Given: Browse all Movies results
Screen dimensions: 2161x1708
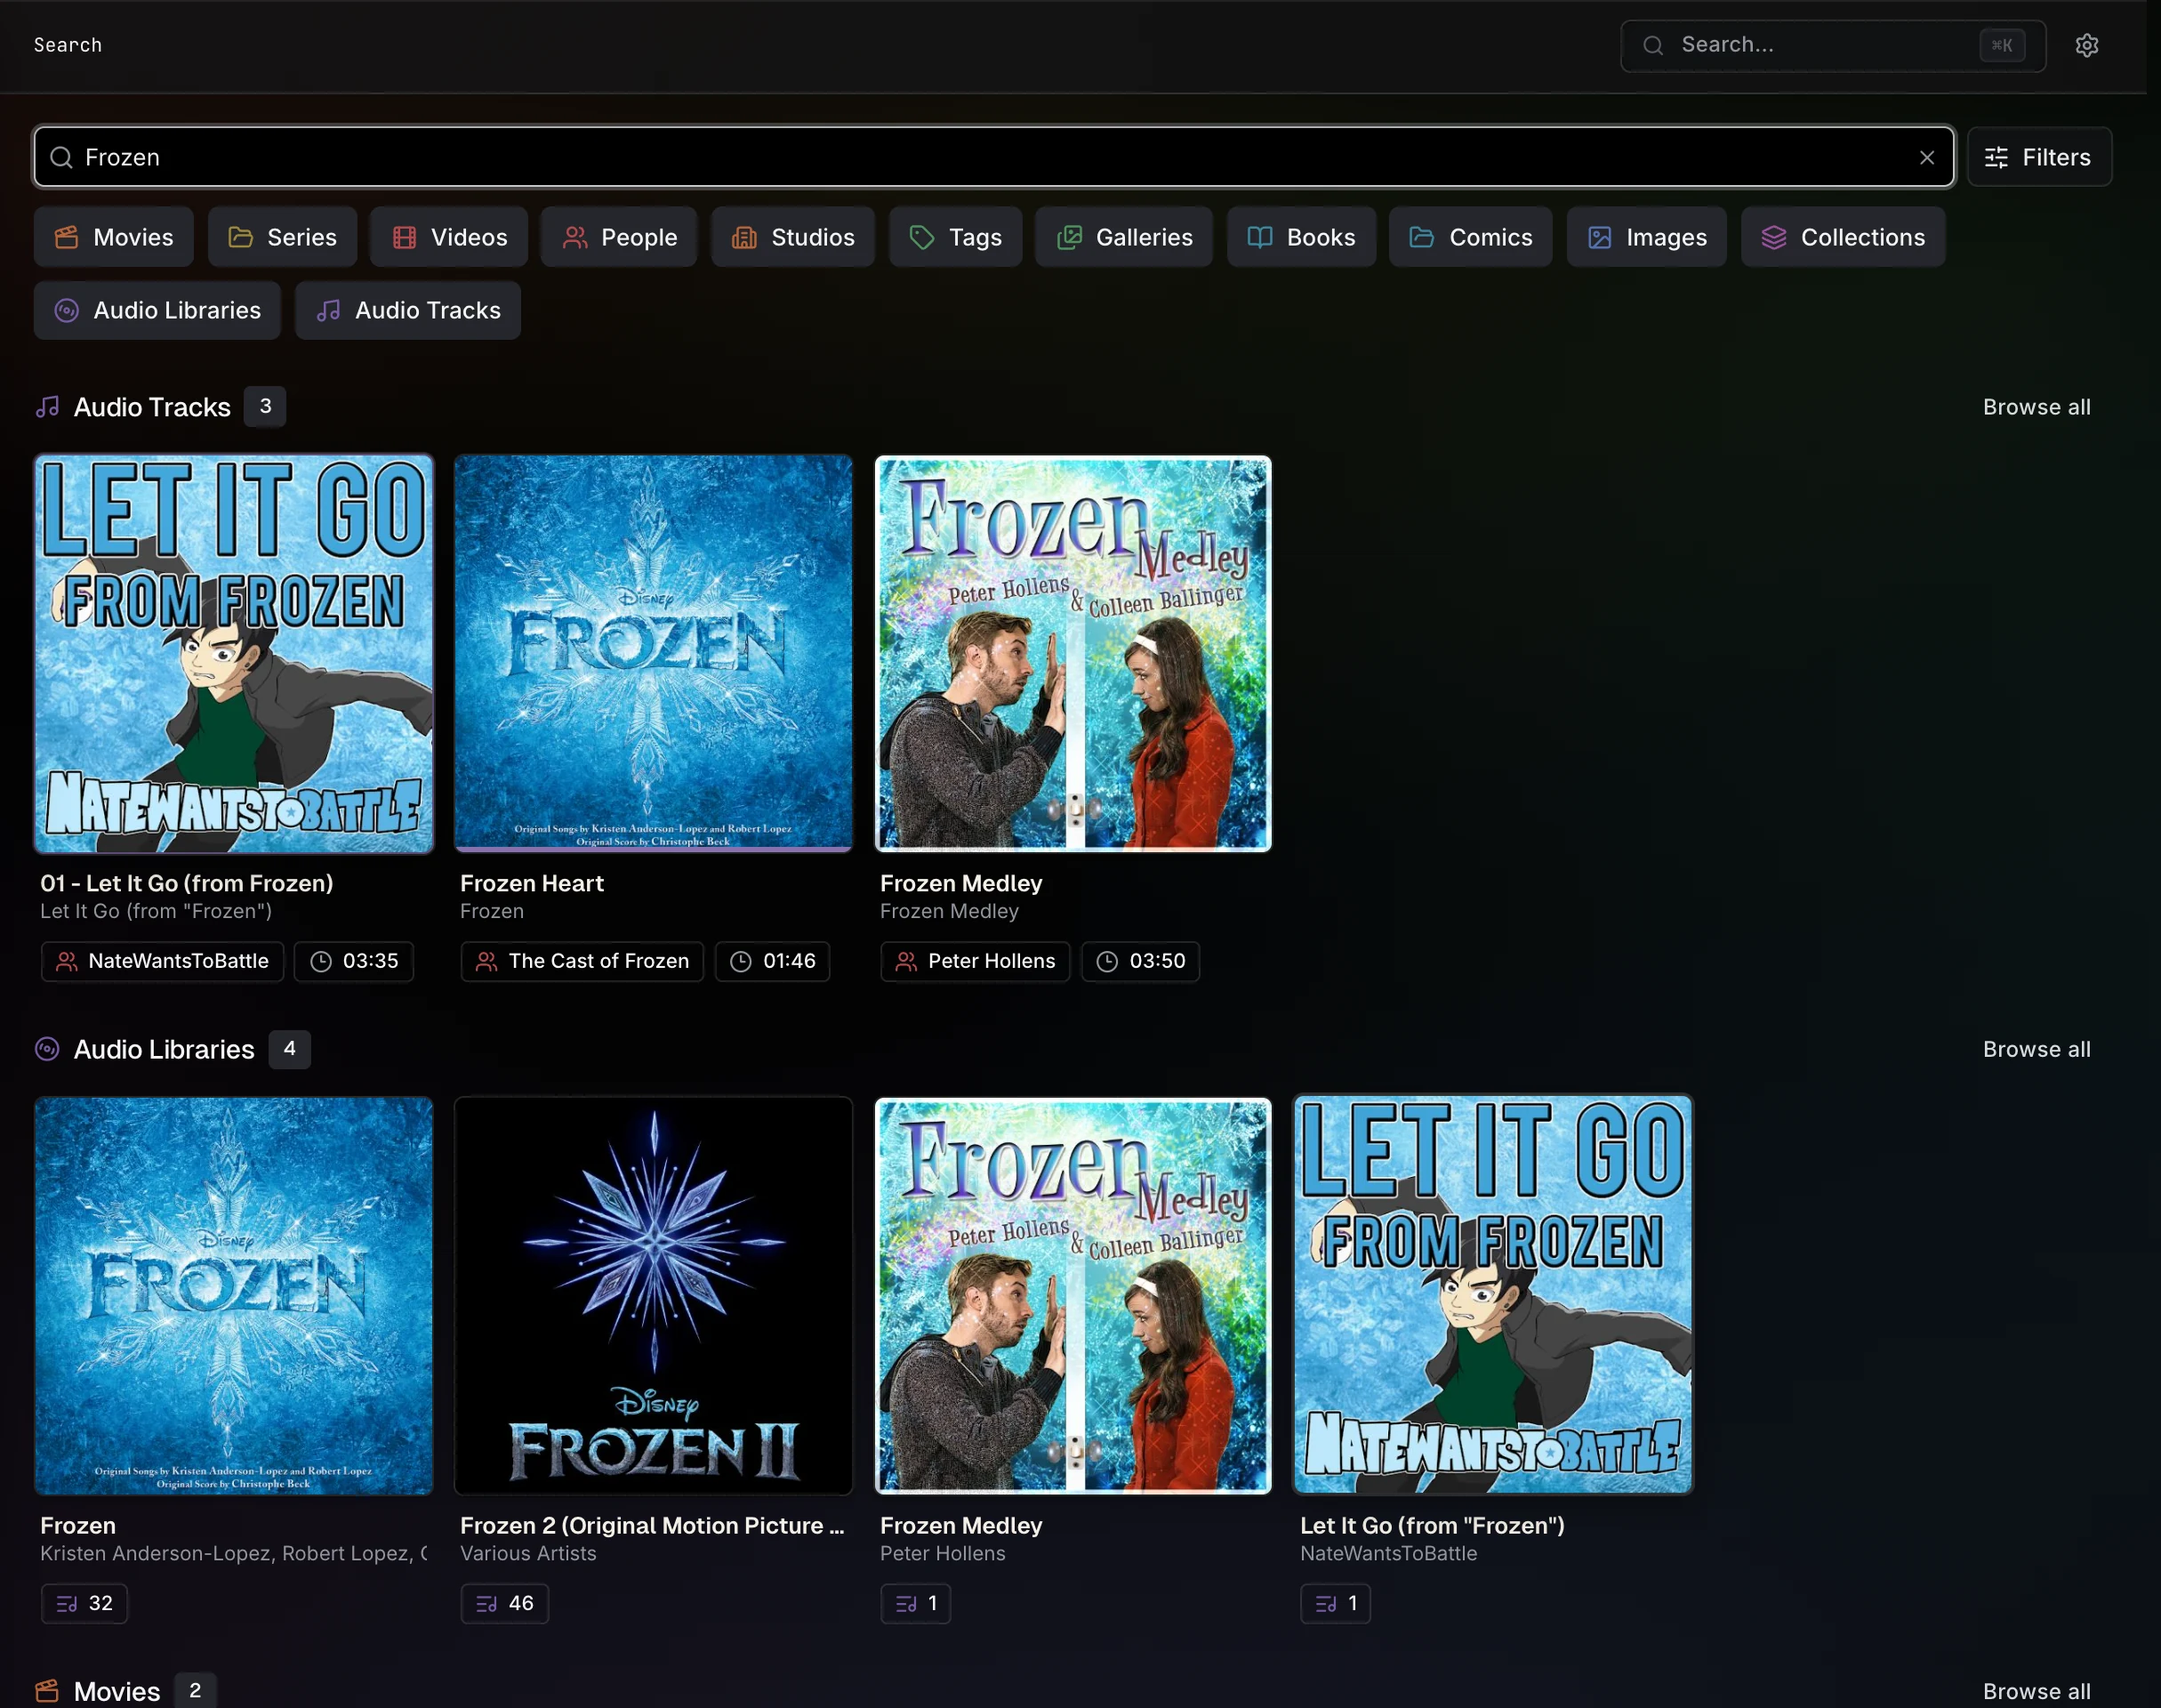Looking at the screenshot, I should coord(2036,1691).
